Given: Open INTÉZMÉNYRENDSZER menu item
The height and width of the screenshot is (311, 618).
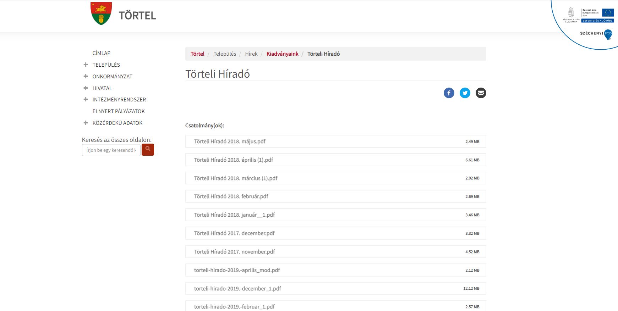Looking at the screenshot, I should point(119,100).
